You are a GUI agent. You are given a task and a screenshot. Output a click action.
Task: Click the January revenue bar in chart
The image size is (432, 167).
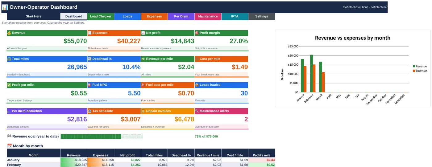point(302,75)
